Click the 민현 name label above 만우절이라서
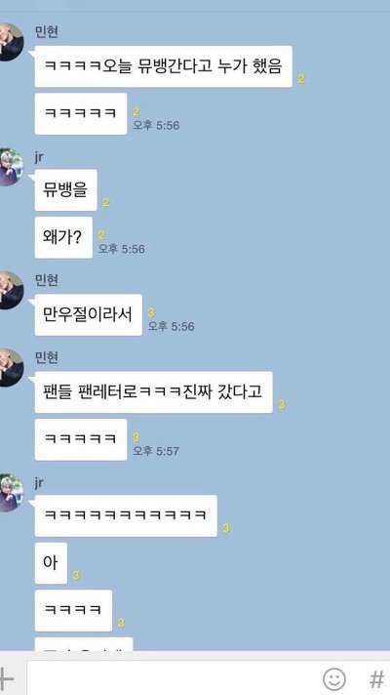The width and height of the screenshot is (390, 695). (47, 280)
